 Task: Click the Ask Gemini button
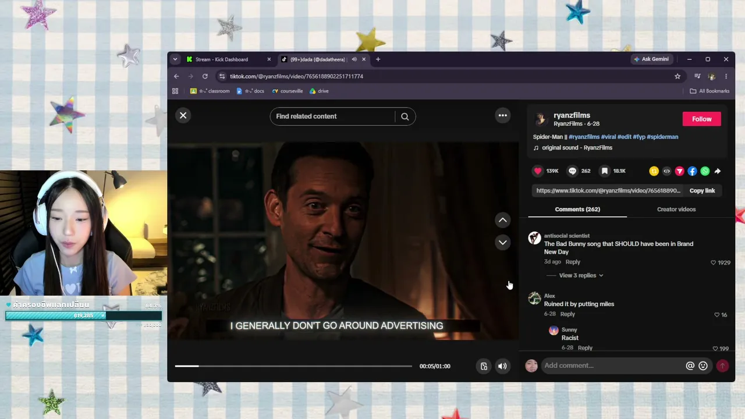[651, 59]
